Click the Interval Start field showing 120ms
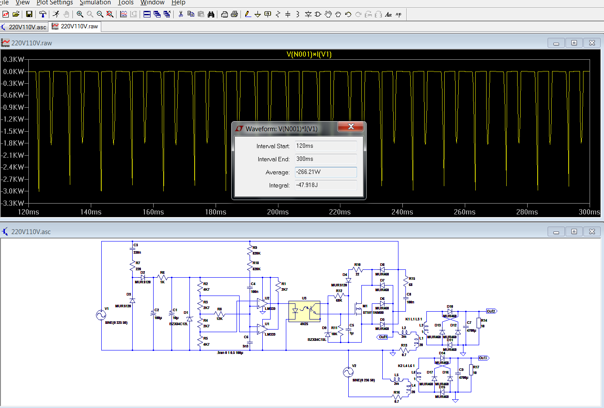Image resolution: width=604 pixels, height=408 pixels. click(326, 146)
